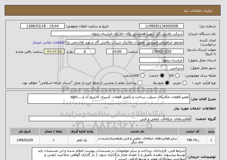Click the تاریخ نیاز column header
This screenshot has width=227, height=160.
click(x=25, y=131)
